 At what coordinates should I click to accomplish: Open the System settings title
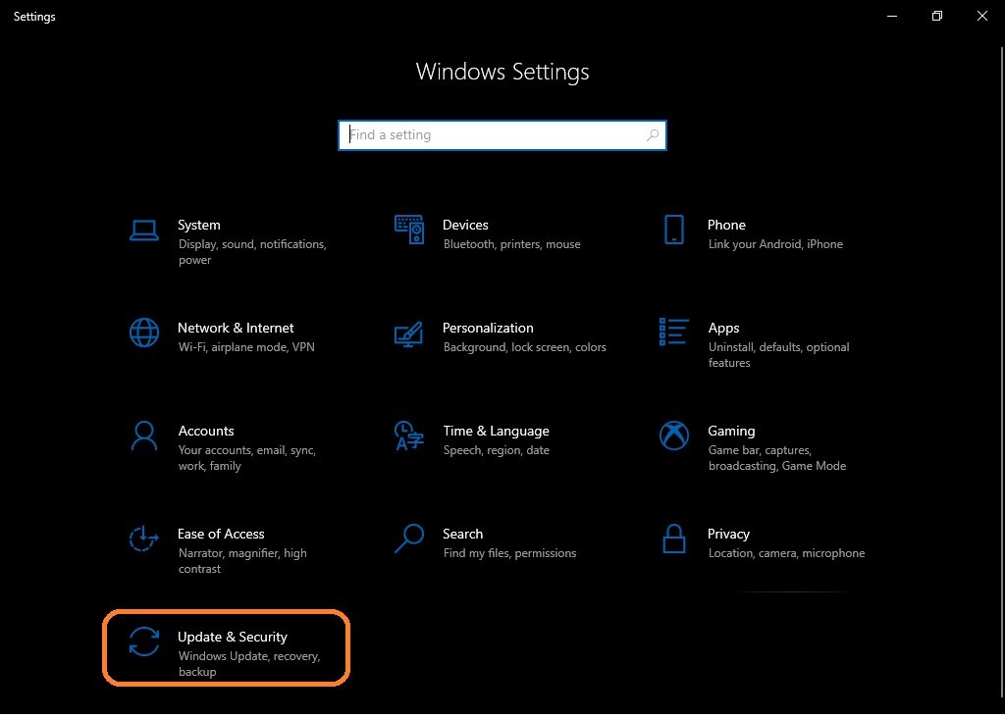198,225
